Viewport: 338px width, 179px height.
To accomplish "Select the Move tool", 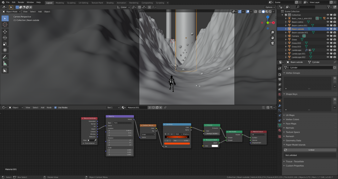I will tap(5, 31).
